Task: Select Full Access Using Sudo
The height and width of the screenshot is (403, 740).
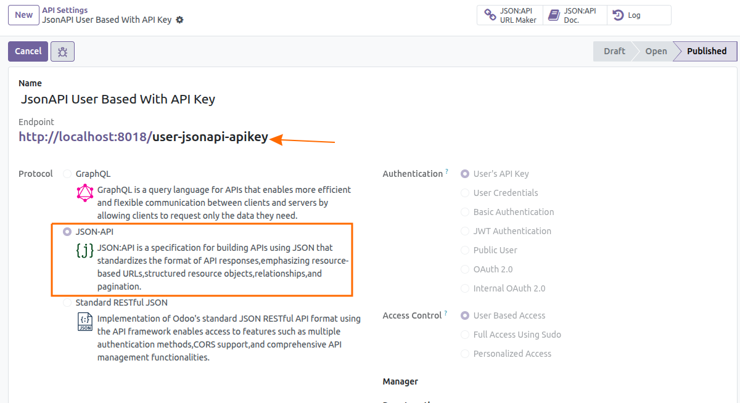Action: [465, 335]
